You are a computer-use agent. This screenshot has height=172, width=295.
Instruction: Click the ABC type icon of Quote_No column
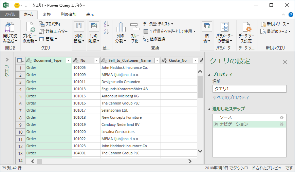click(x=164, y=60)
